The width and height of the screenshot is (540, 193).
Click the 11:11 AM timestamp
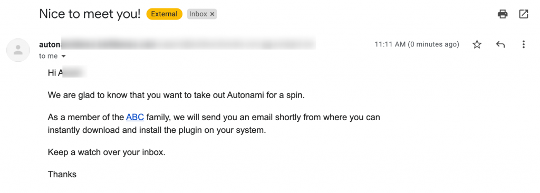[x=417, y=44]
